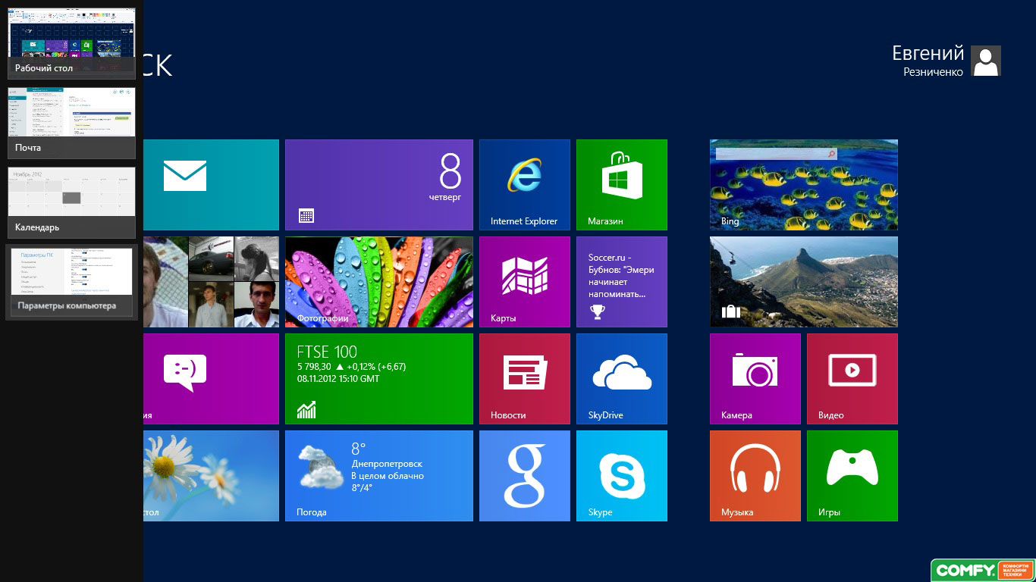Launch the Камера camera tile

(755, 379)
